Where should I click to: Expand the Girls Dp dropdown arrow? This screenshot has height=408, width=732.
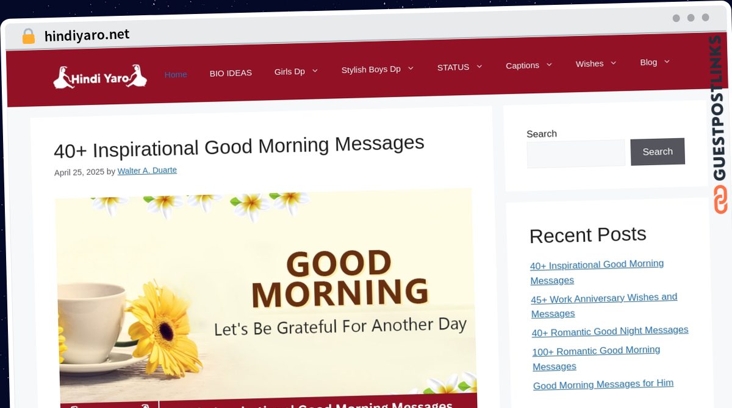315,71
